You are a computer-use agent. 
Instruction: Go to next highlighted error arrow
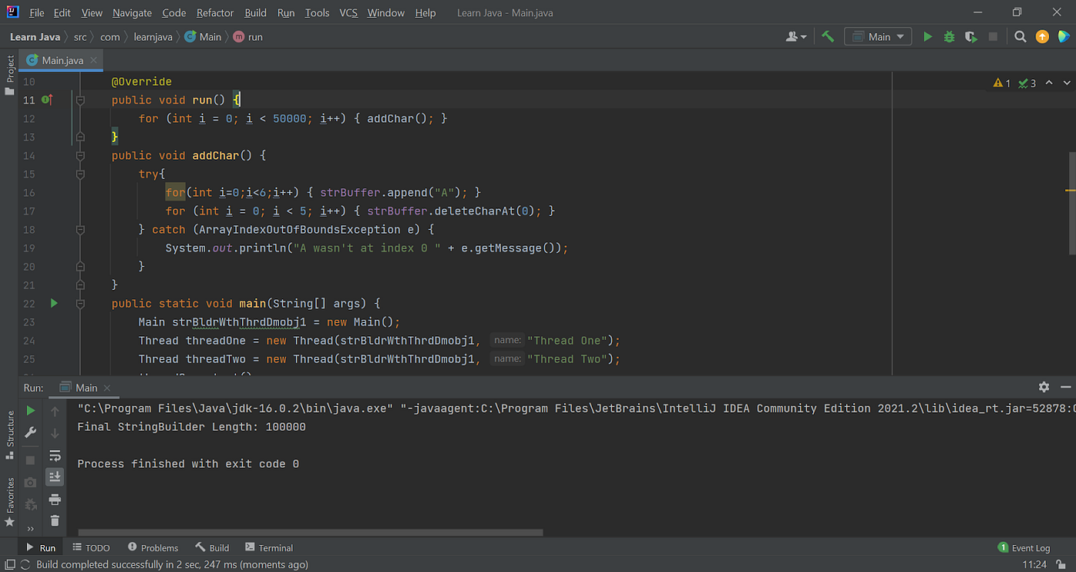[1067, 83]
